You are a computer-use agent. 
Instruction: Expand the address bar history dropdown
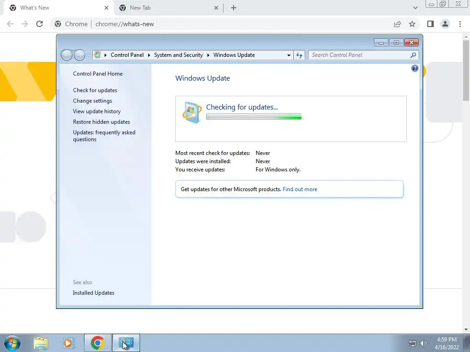pyautogui.click(x=289, y=55)
